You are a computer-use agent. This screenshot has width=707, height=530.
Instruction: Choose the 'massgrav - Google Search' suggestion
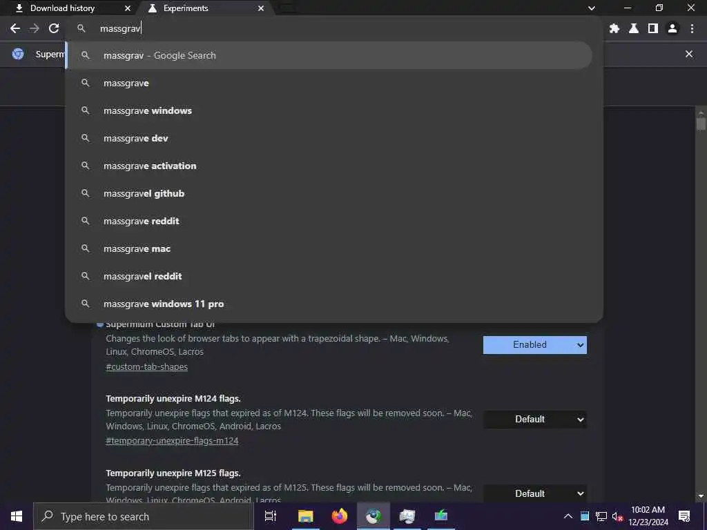pyautogui.click(x=329, y=55)
